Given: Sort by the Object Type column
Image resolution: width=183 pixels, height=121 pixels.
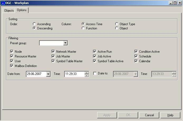Looking at the screenshot, I should [117, 24].
